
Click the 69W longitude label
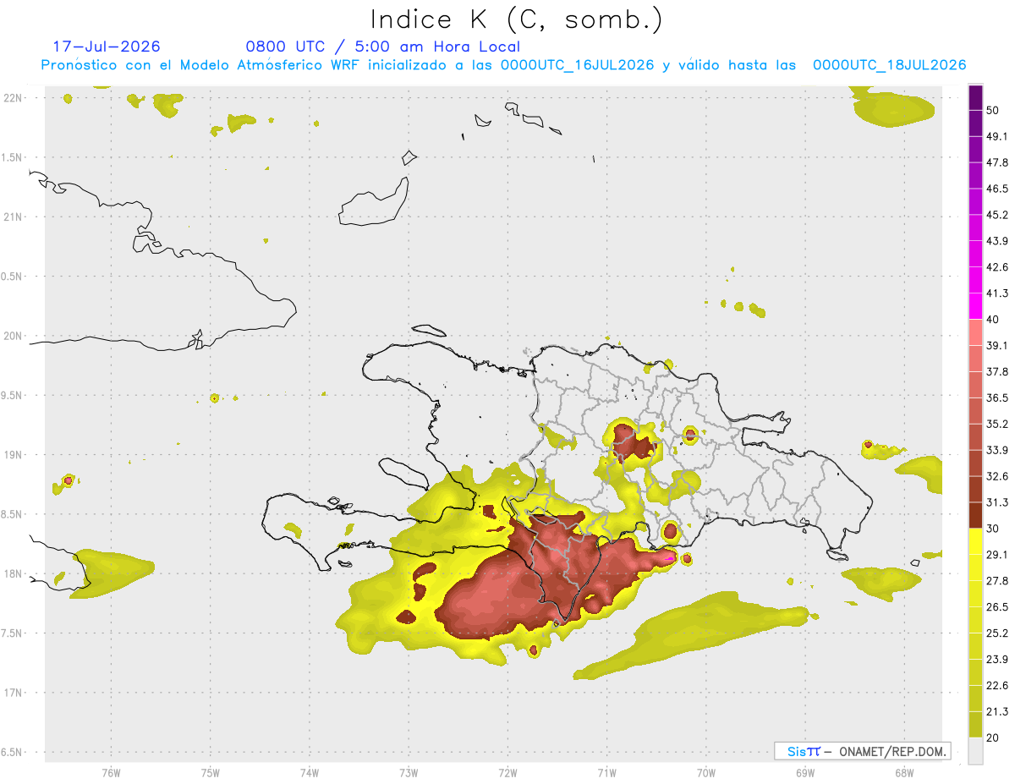[805, 772]
